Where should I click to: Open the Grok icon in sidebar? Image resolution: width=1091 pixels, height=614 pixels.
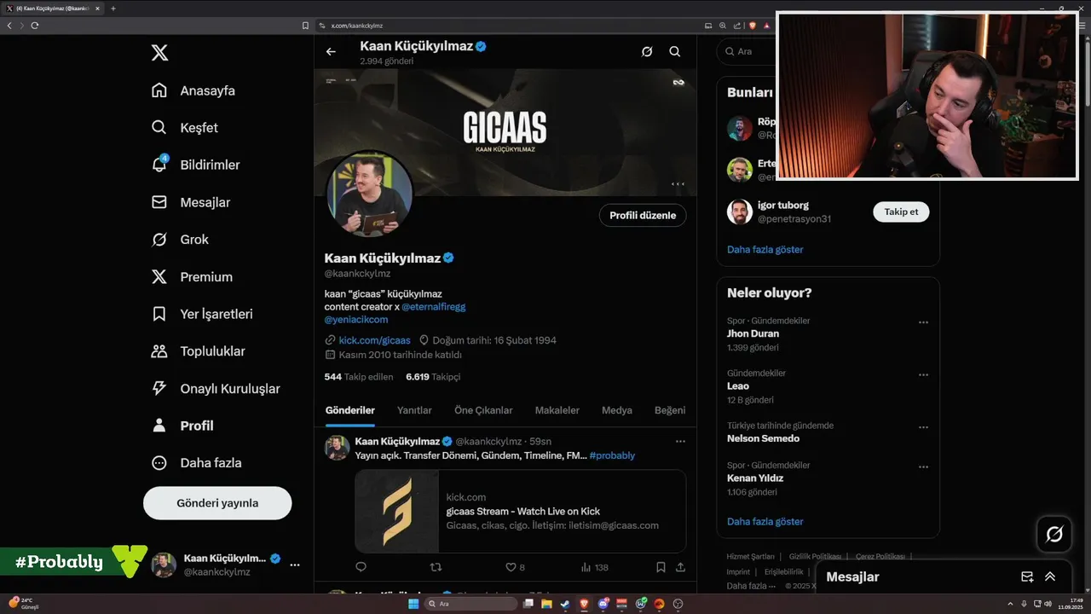pos(159,240)
